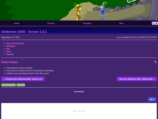Go to the Home menu item
Viewport: 158px width, 119px height.
[17, 23]
